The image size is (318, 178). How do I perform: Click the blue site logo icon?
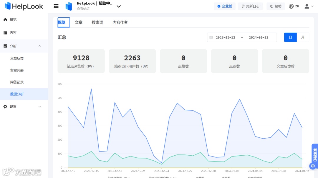pos(69,6)
